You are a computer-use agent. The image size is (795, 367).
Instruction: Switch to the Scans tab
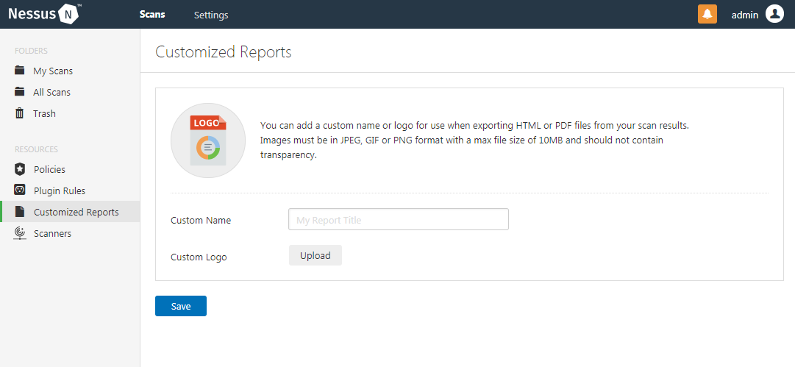pos(153,15)
